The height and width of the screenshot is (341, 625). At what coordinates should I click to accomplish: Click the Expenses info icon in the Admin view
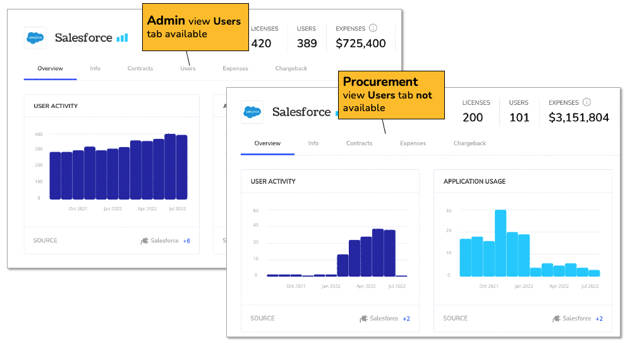click(373, 28)
